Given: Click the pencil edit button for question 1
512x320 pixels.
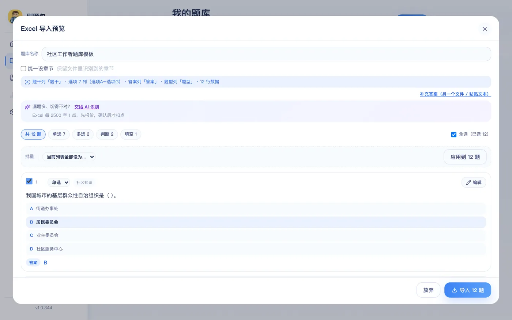Looking at the screenshot, I should (474, 182).
